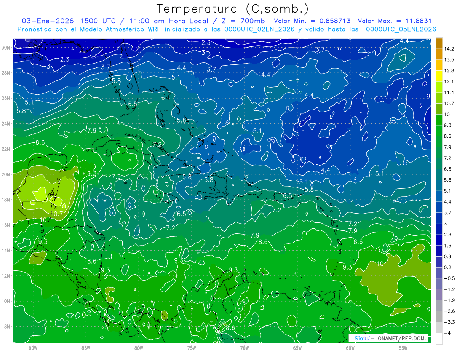This screenshot has width=457, height=353.
Task: Click the 'Valor Max. = 11.8831' text
Action: click(395, 21)
